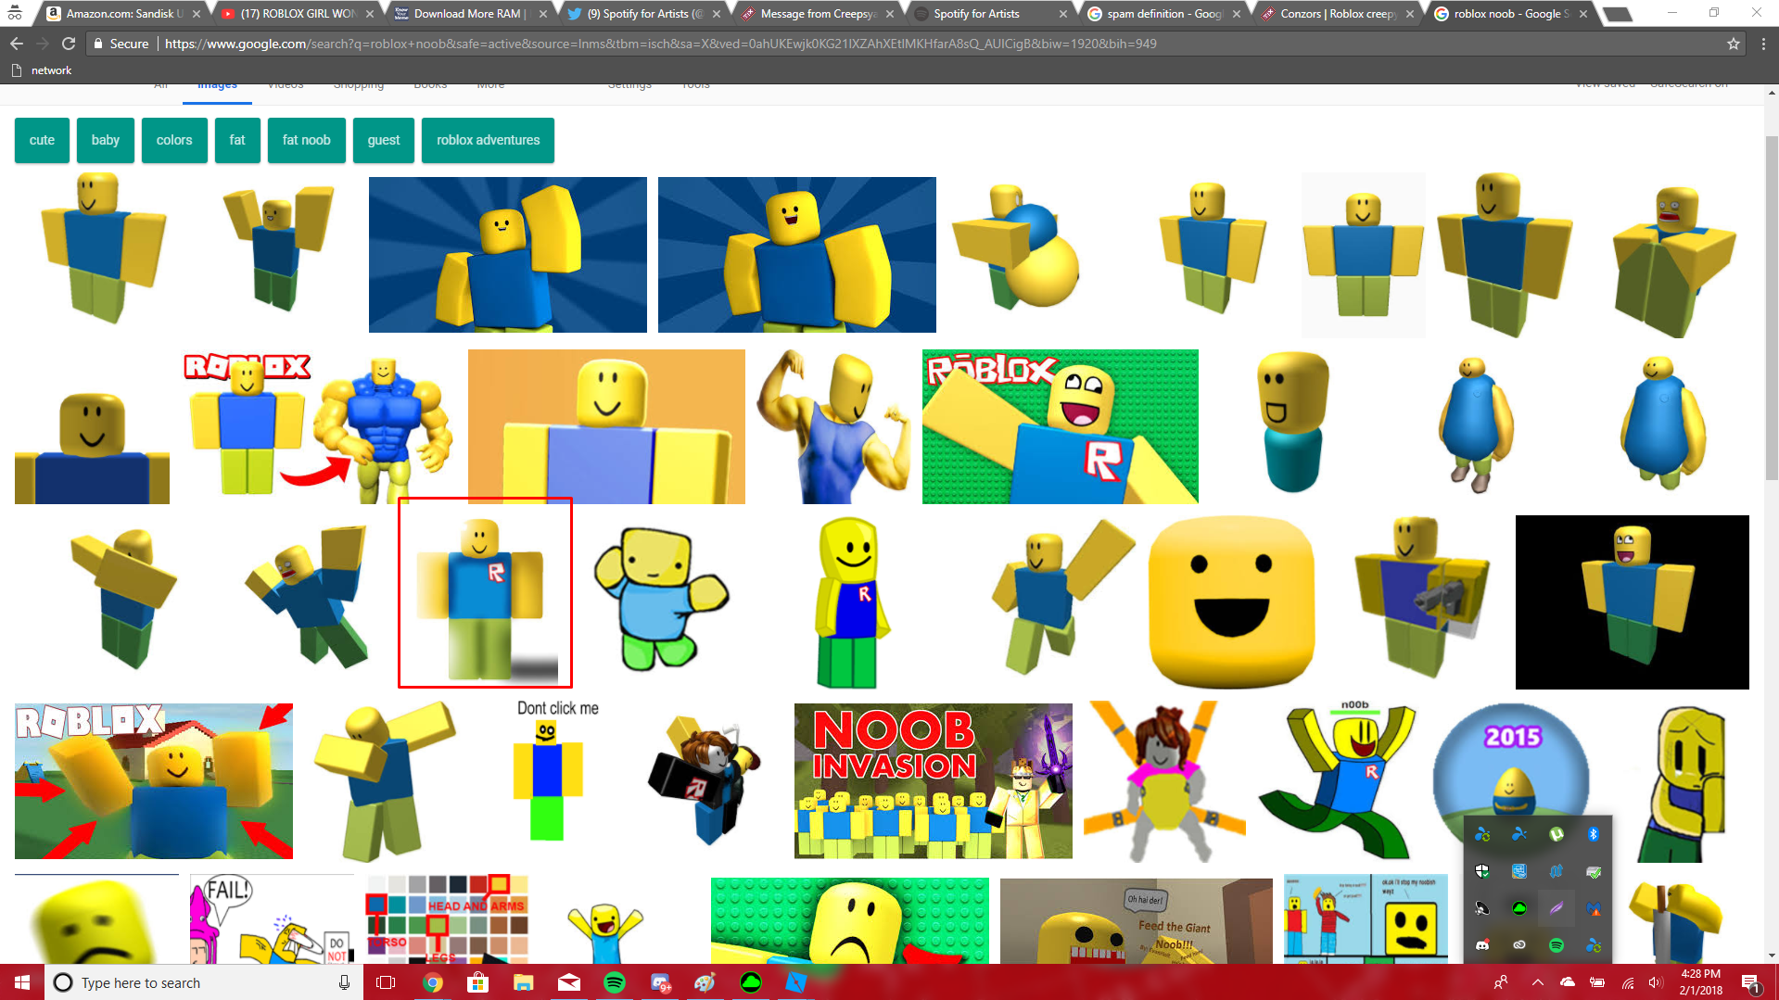The image size is (1779, 1000).
Task: Filter images by colors chip
Action: (x=174, y=140)
